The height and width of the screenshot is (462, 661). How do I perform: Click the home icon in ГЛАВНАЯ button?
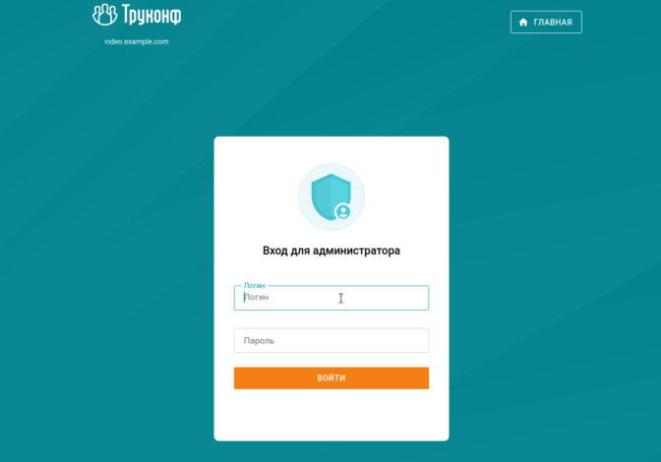(x=523, y=23)
